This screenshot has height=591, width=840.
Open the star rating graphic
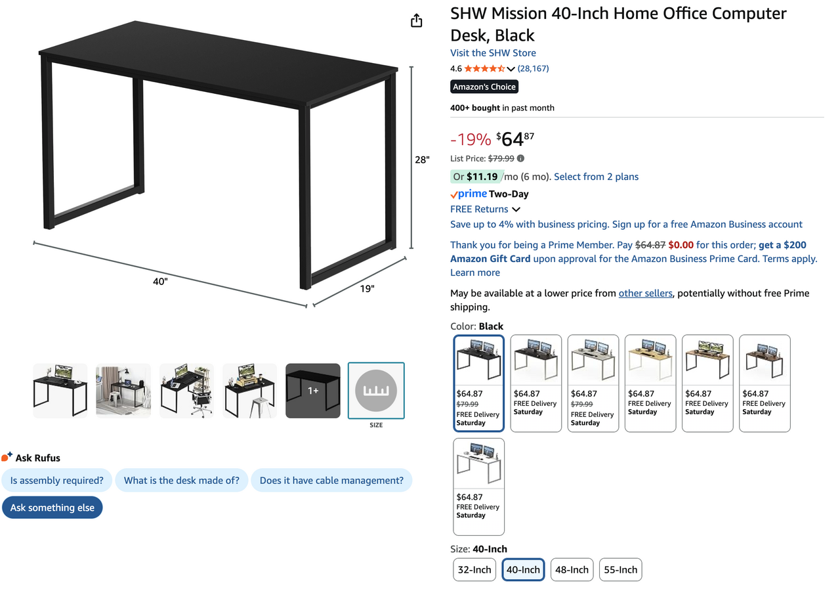pyautogui.click(x=485, y=68)
